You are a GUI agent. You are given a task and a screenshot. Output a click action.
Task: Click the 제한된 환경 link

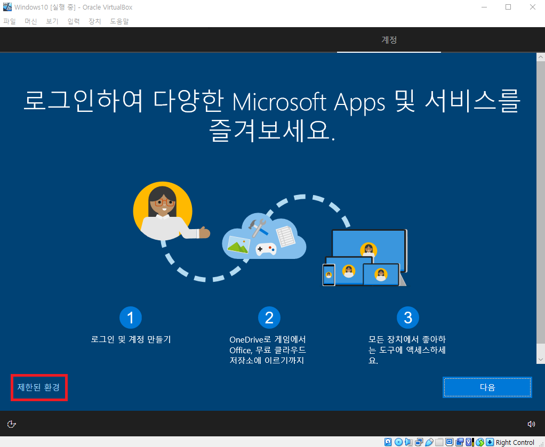38,387
